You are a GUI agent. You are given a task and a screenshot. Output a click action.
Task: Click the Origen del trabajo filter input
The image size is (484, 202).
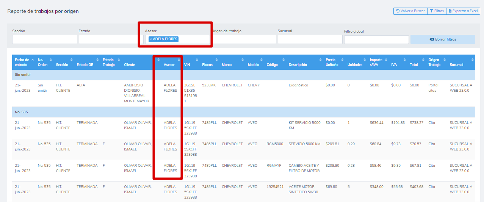coord(244,39)
